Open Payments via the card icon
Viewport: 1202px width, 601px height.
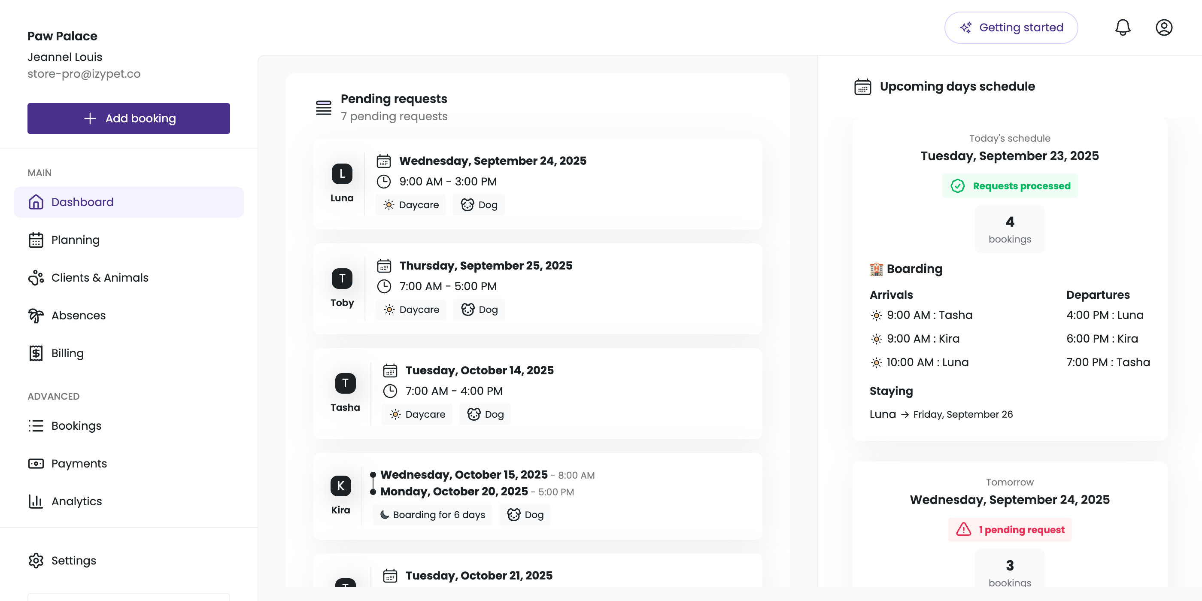tap(36, 463)
